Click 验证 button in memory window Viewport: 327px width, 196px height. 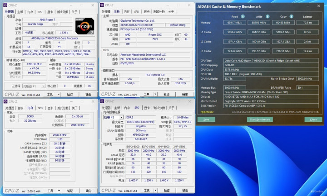(x=70, y=191)
